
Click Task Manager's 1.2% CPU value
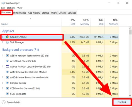pyautogui.click(x=72, y=43)
